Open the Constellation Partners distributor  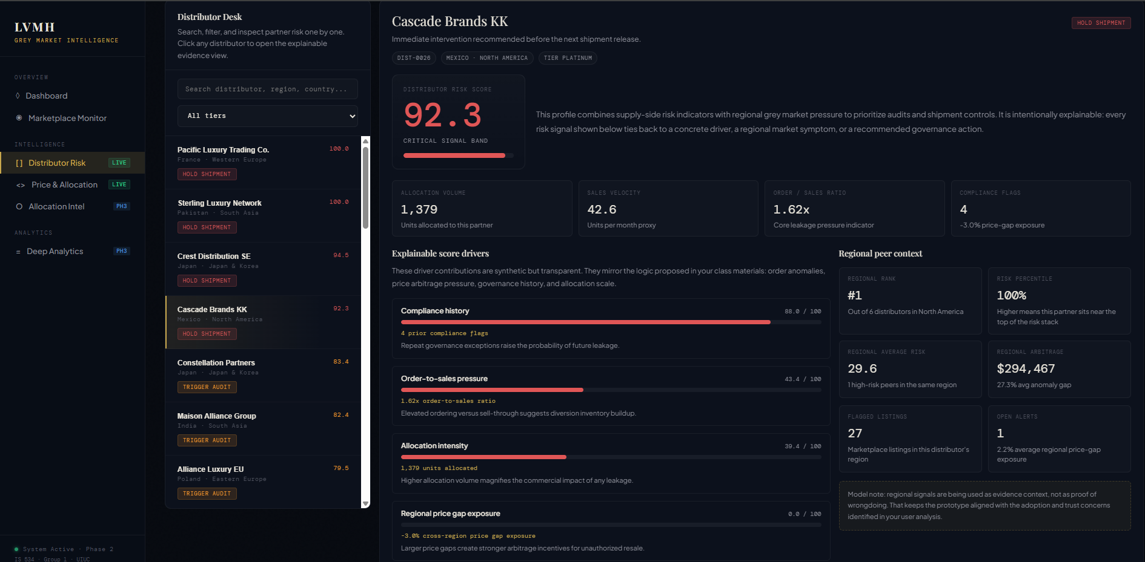click(263, 376)
